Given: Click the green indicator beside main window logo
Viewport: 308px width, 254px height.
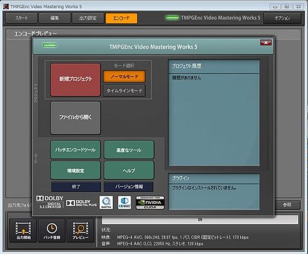Looking at the screenshot, I should (x=172, y=18).
